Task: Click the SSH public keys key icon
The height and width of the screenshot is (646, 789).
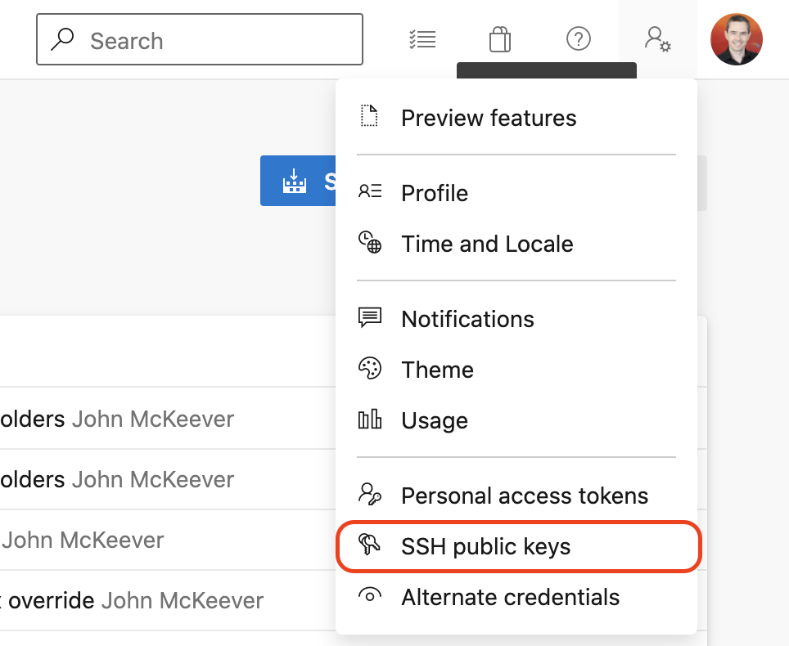Action: [x=370, y=546]
